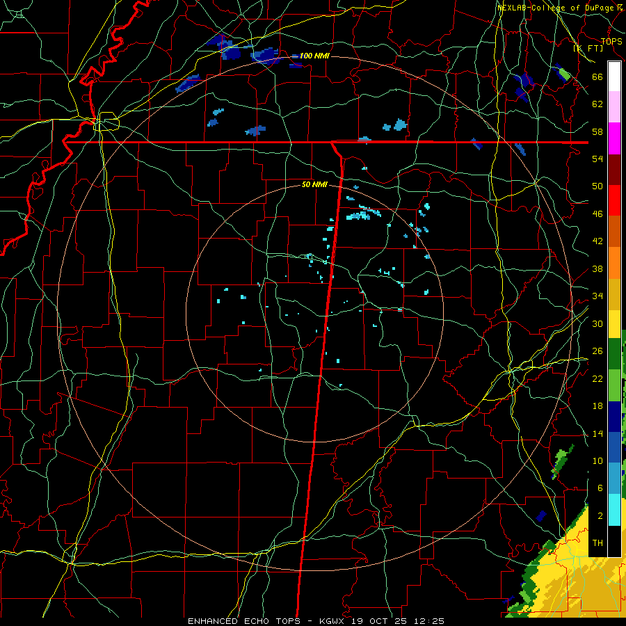Click the '34' legend value
This screenshot has width=626, height=626.
tap(597, 296)
